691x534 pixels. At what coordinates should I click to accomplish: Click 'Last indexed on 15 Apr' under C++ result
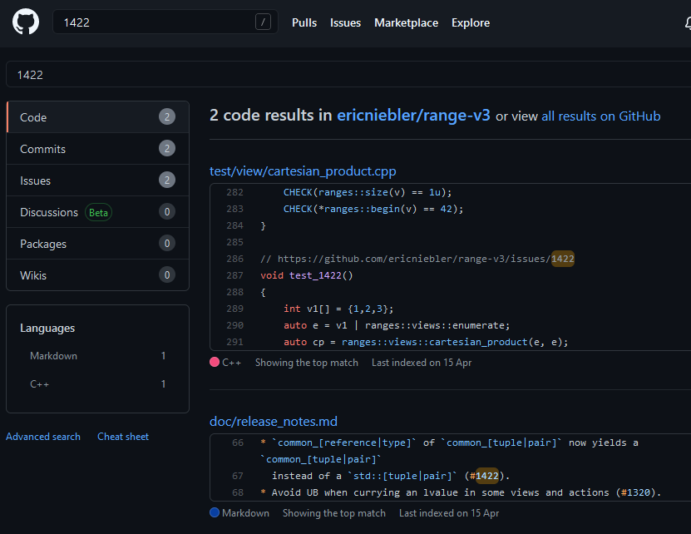point(422,363)
